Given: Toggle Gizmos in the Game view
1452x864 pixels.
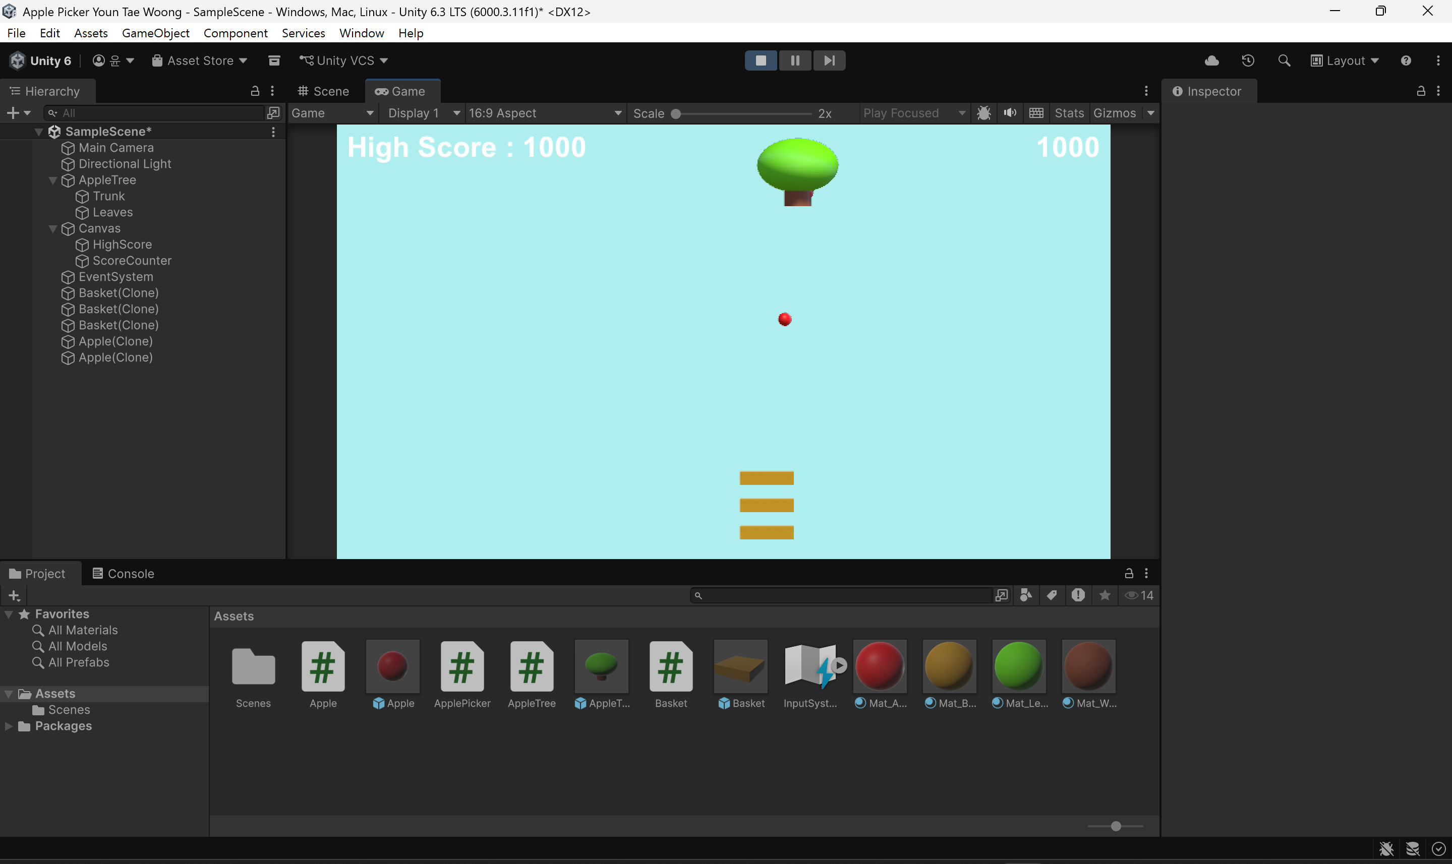Looking at the screenshot, I should point(1114,113).
